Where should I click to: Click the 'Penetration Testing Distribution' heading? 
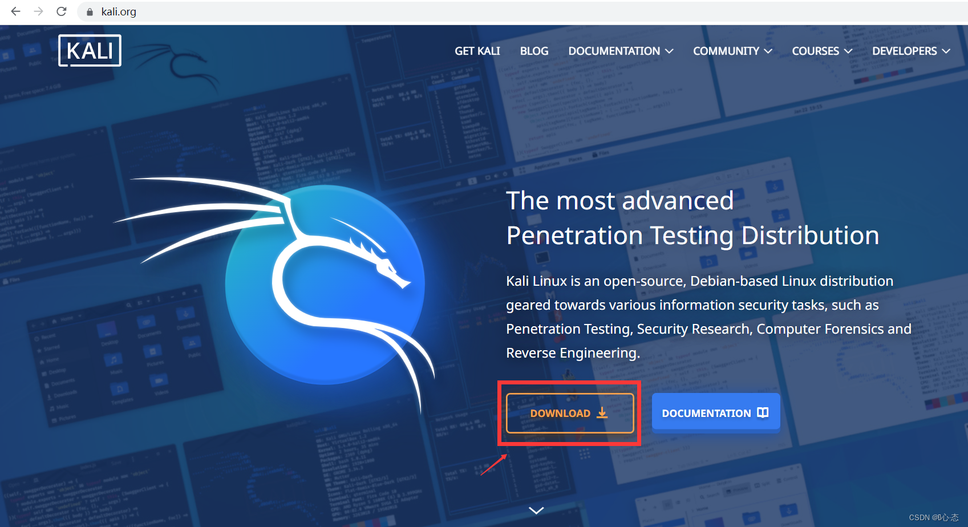692,236
